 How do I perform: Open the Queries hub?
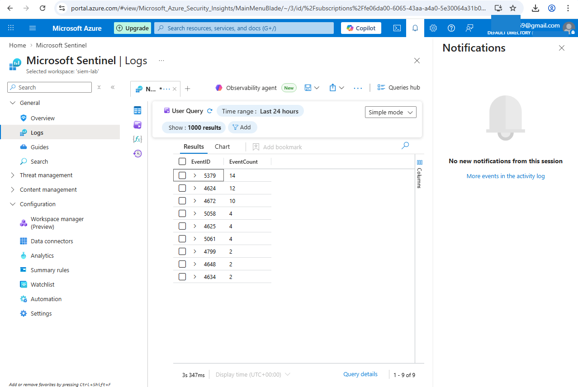398,88
